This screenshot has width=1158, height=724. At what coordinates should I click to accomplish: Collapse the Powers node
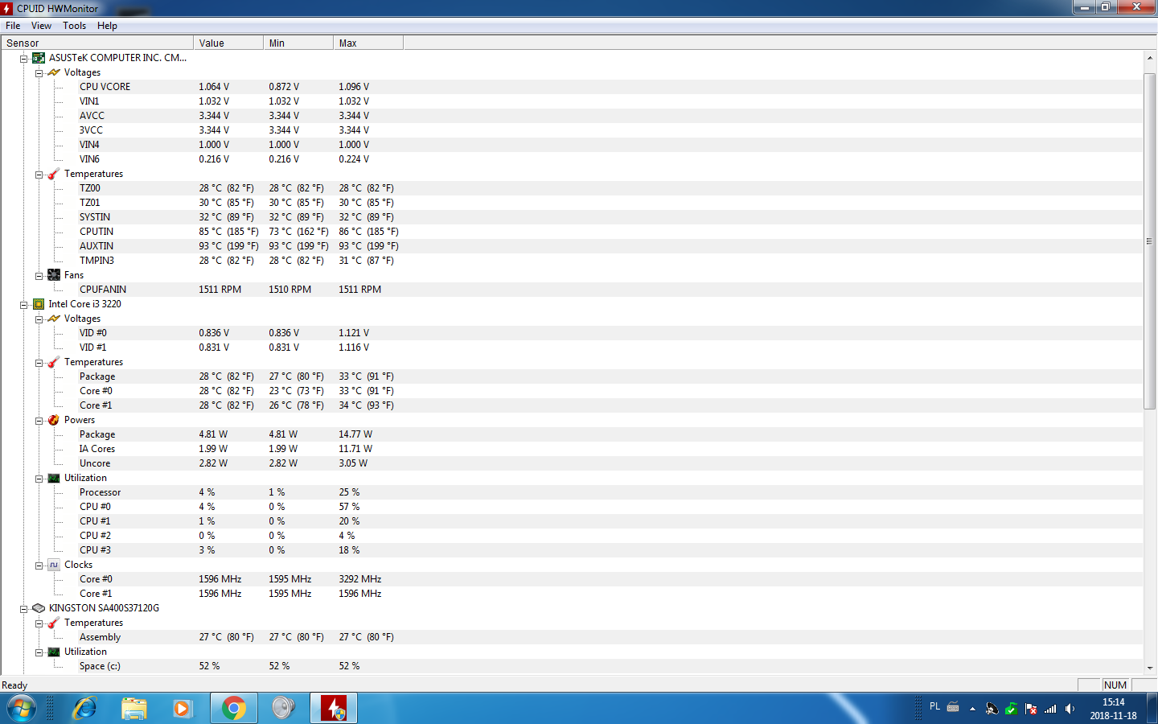(x=39, y=421)
